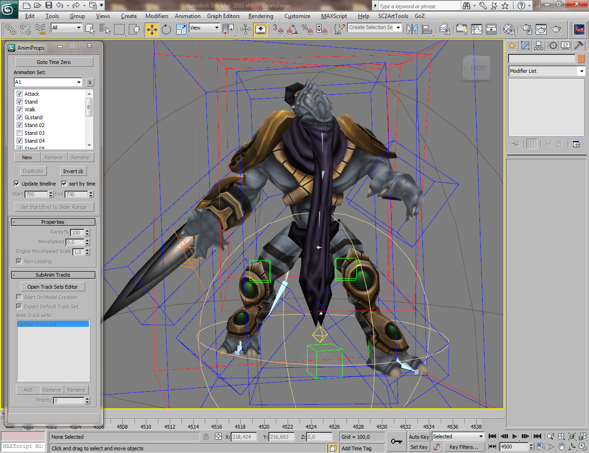This screenshot has height=453, width=589.
Task: Enable the Stand 03 animation checkbox
Action: coord(20,133)
